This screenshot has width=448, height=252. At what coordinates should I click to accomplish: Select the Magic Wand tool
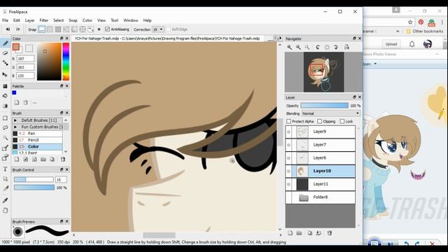5,138
